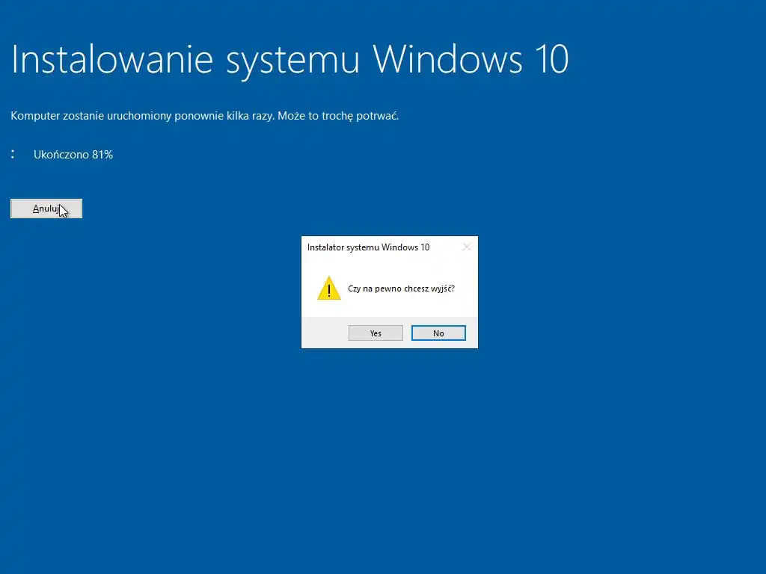Click the 'Instalator systemu Windows 10' dialog title

tap(368, 247)
